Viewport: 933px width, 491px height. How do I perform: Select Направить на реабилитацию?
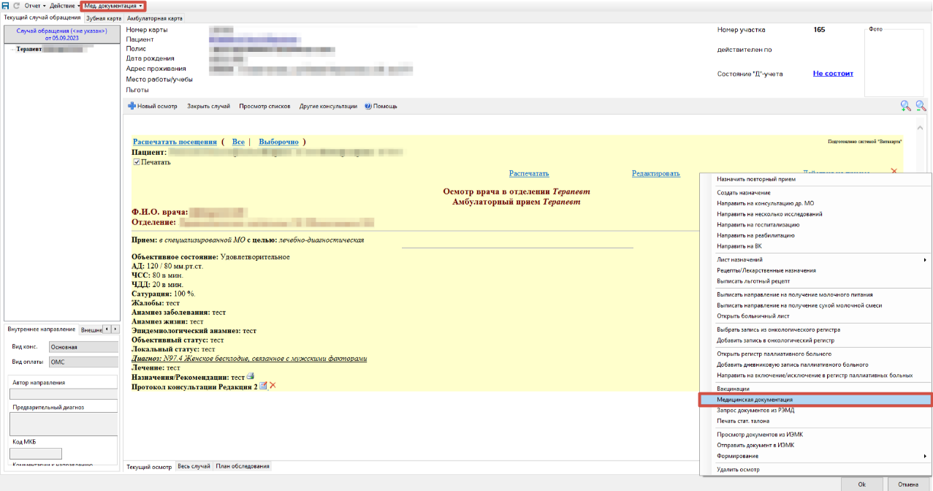pyautogui.click(x=815, y=235)
